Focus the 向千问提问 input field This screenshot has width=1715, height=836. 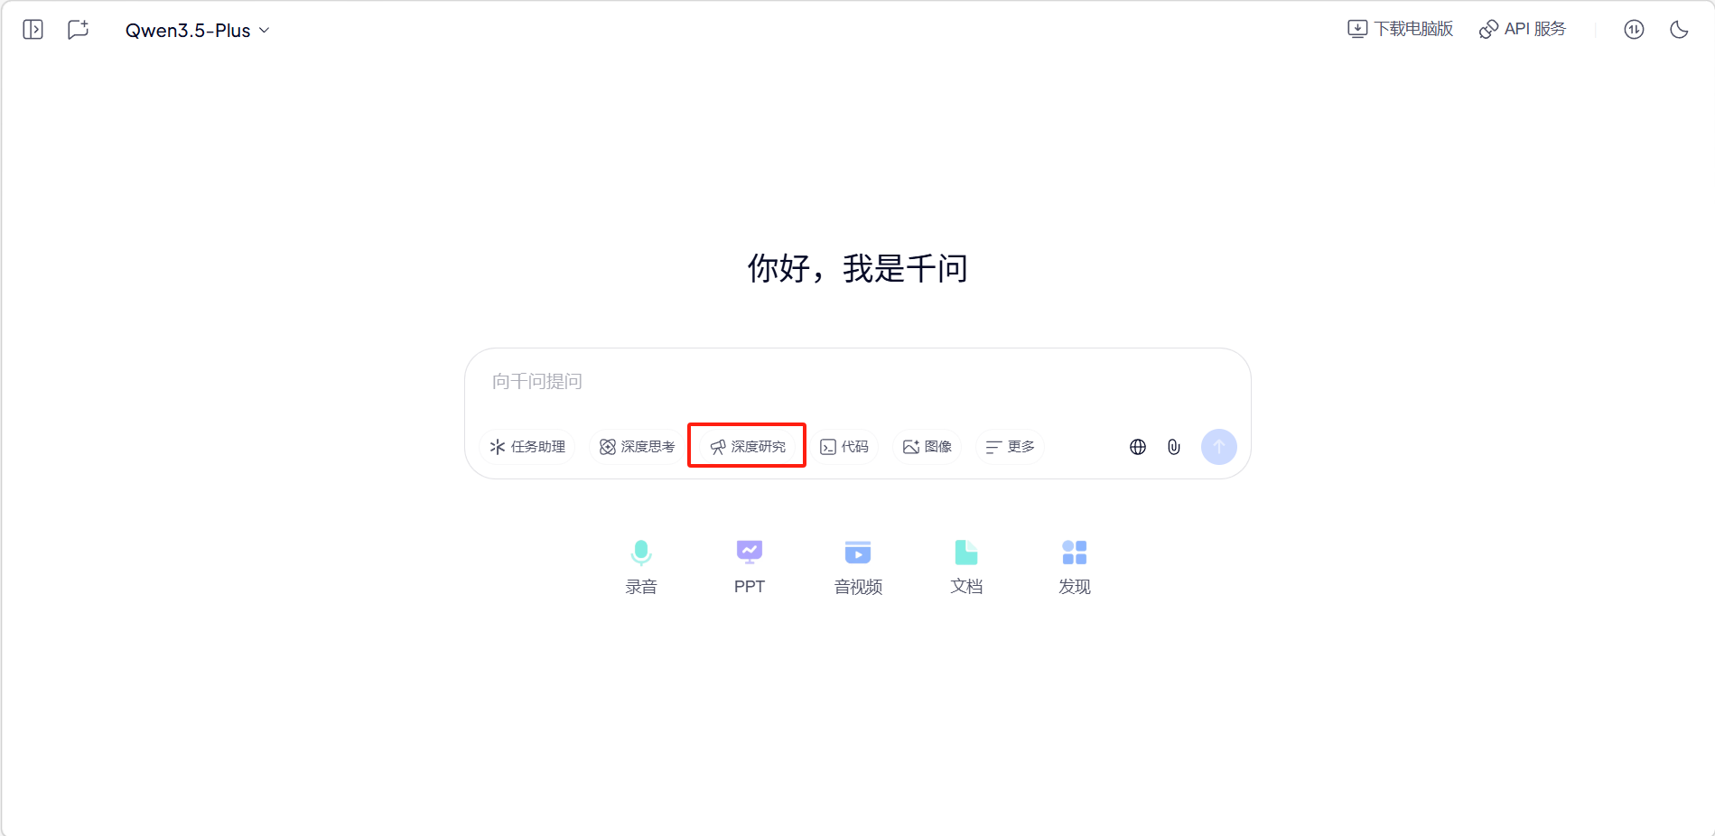point(856,382)
